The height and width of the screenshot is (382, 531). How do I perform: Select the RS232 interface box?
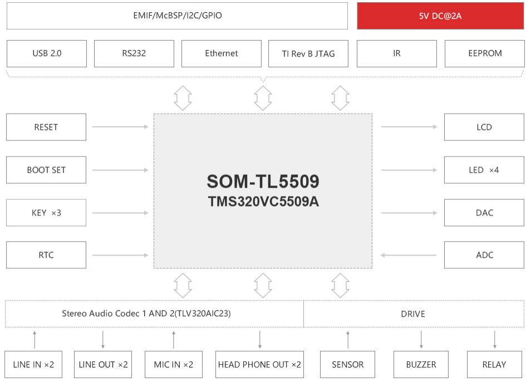[x=134, y=53]
